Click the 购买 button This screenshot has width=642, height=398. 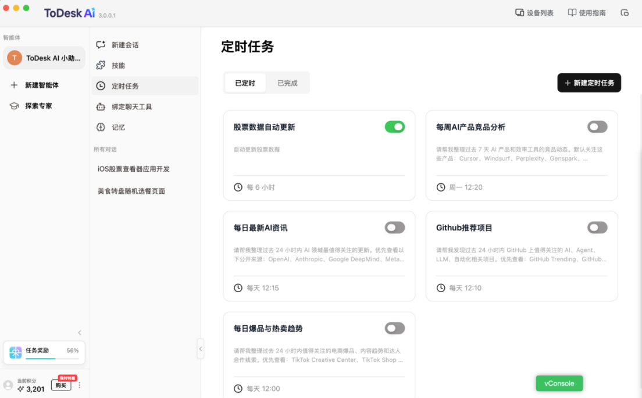click(61, 385)
